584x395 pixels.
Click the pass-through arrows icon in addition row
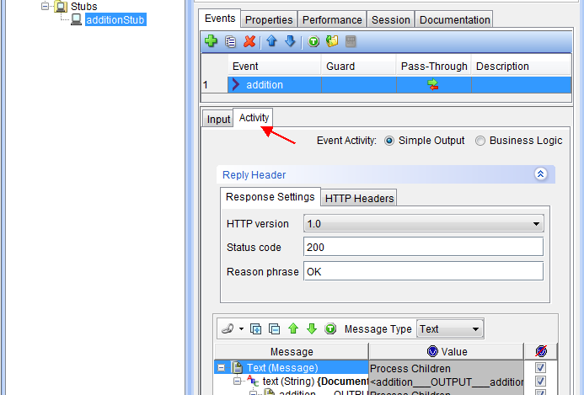(x=433, y=85)
